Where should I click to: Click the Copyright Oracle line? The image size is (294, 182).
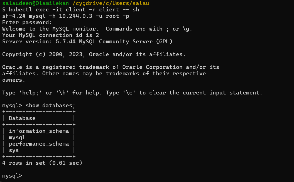[x=94, y=54]
